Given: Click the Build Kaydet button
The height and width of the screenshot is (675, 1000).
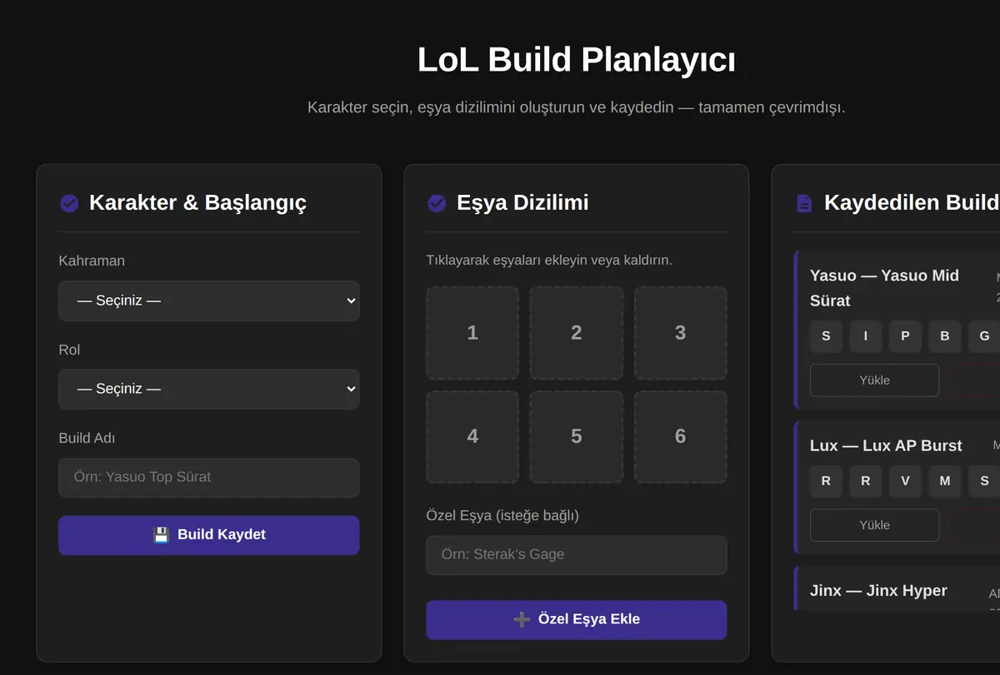Looking at the screenshot, I should click(x=209, y=535).
